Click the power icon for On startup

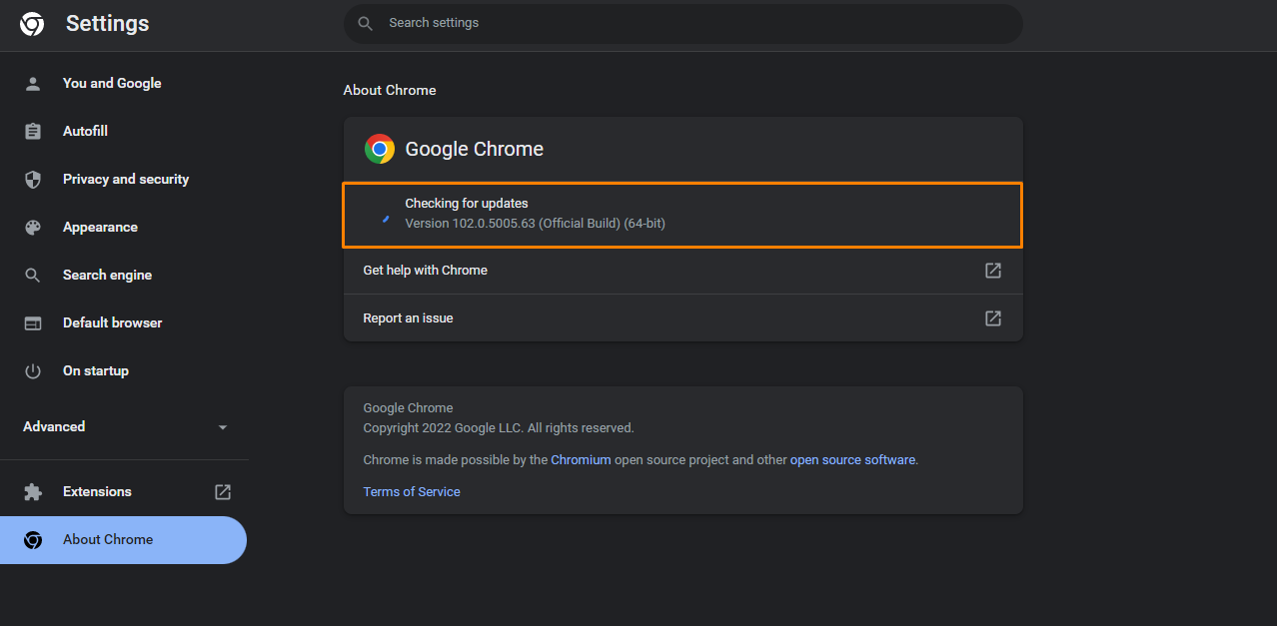tap(33, 371)
